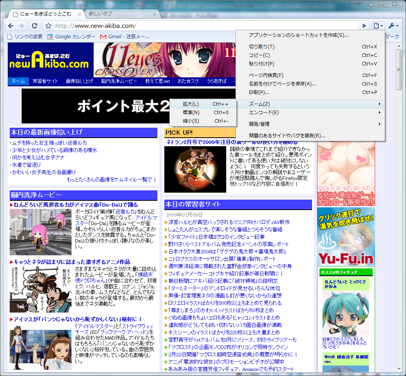406x376 pixels.
Task: Click the PICK UP article thumbnail image
Action: pos(195,169)
